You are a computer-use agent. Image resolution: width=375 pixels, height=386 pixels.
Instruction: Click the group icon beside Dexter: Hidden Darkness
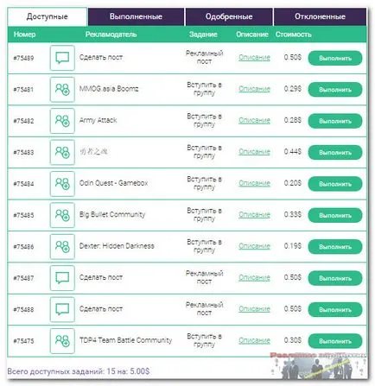(62, 247)
